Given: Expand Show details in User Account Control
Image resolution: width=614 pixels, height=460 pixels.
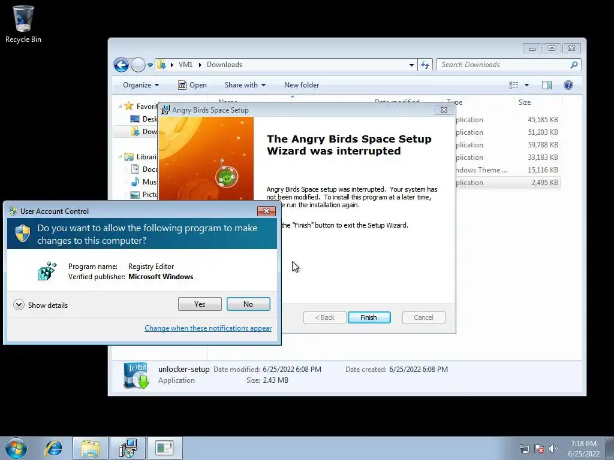Looking at the screenshot, I should (x=40, y=305).
